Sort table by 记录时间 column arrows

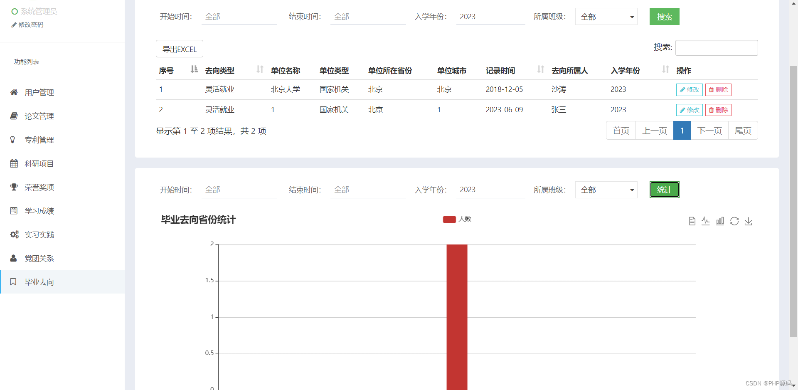tap(541, 69)
